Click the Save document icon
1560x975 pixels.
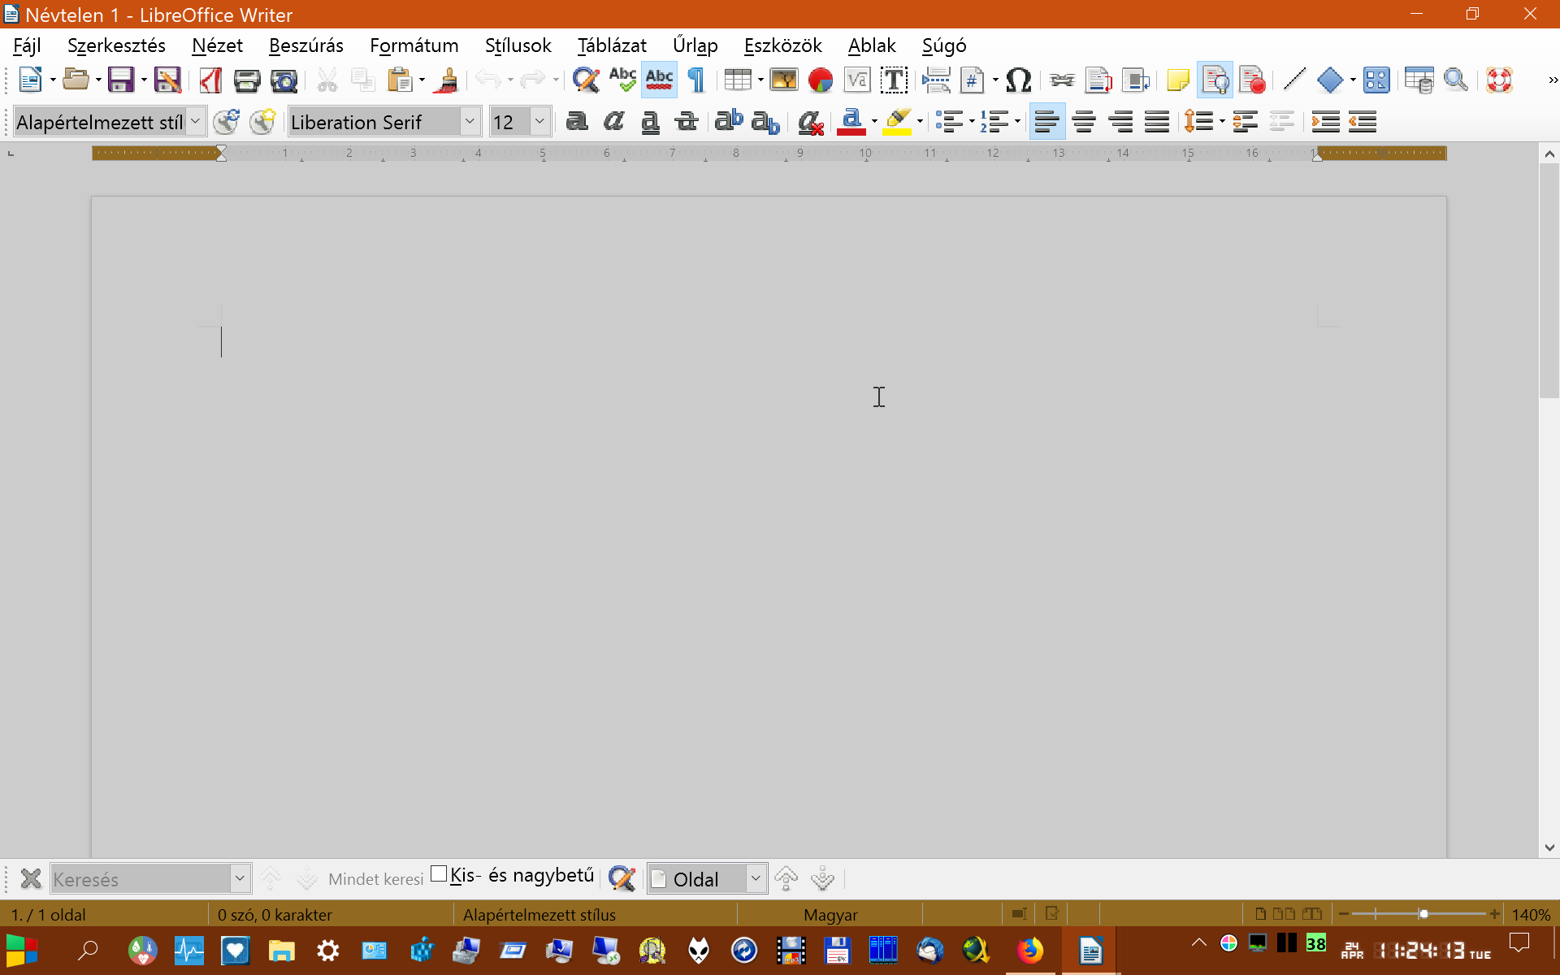click(x=120, y=80)
